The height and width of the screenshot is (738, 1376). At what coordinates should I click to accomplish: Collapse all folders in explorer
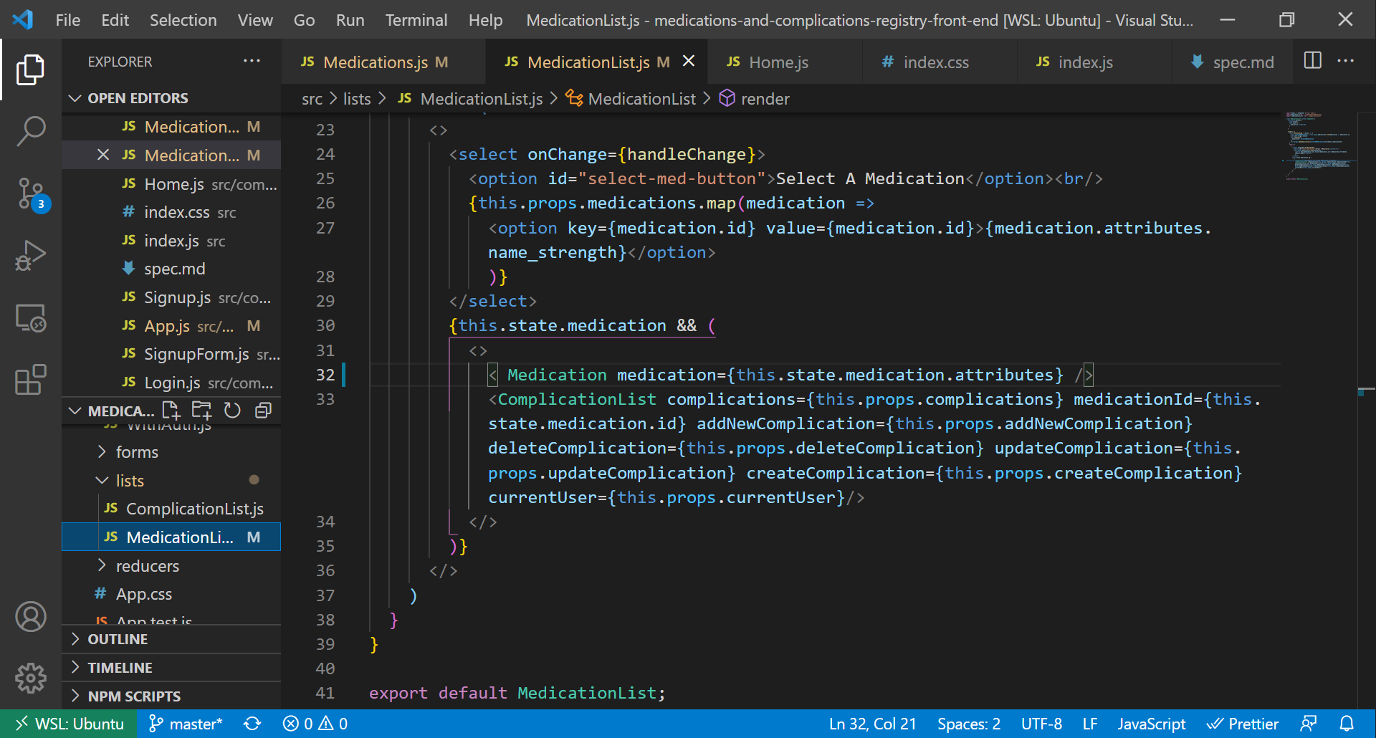(x=263, y=411)
